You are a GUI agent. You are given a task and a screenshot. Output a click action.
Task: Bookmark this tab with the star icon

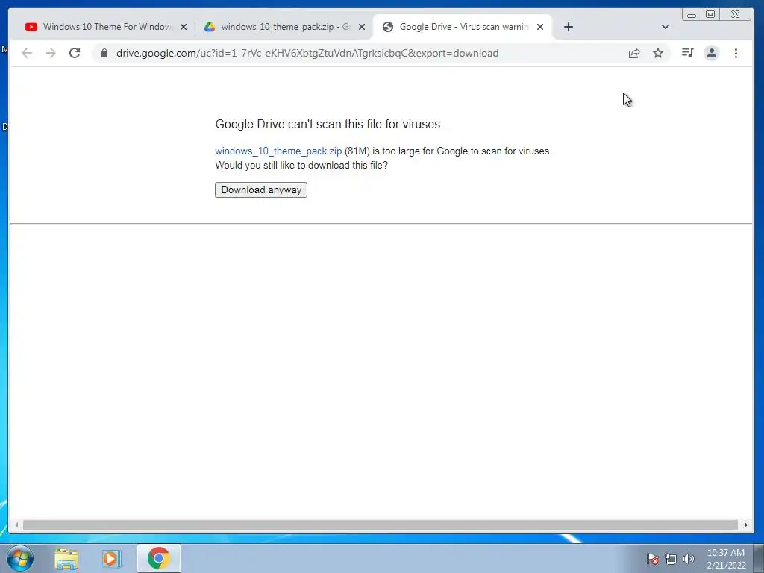658,53
